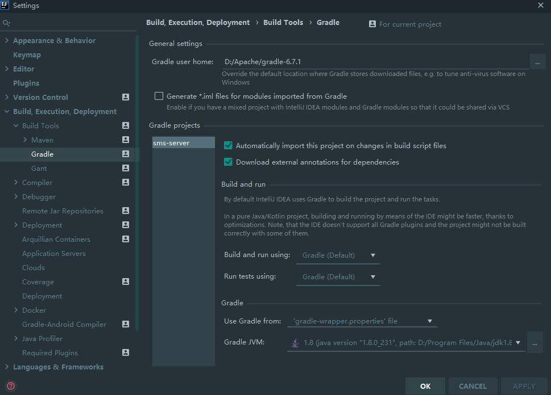Uncheck Download external annotations for dependencies
The image size is (551, 395).
(x=228, y=162)
